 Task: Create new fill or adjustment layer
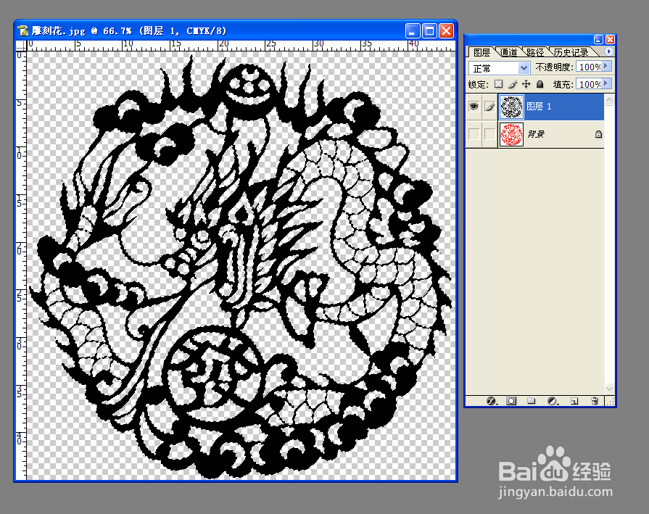(552, 401)
